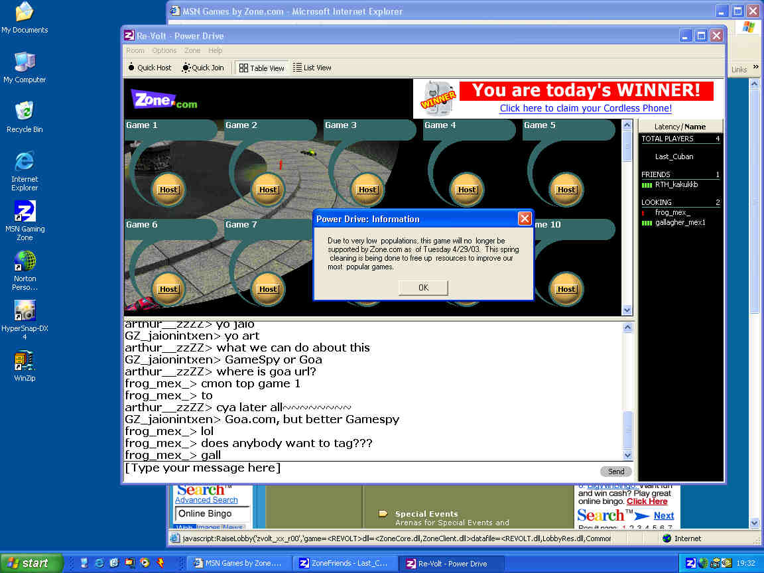Viewport: 764px width, 573px height.
Task: Launch Internet Explorer from the quick launch bar
Action: tap(99, 563)
